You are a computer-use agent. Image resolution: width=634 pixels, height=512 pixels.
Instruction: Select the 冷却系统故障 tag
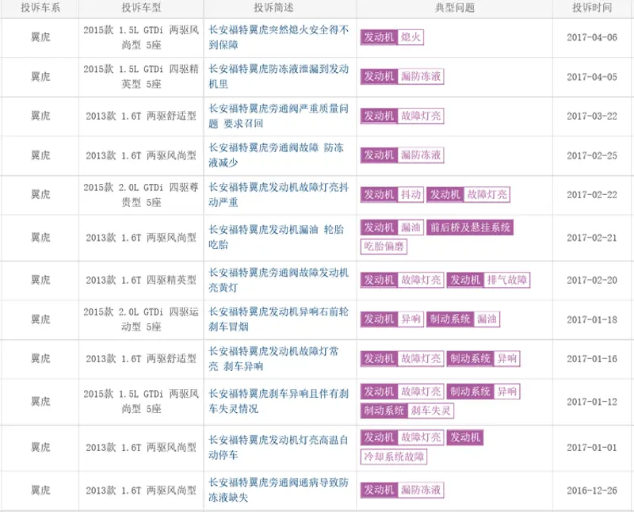tap(394, 457)
